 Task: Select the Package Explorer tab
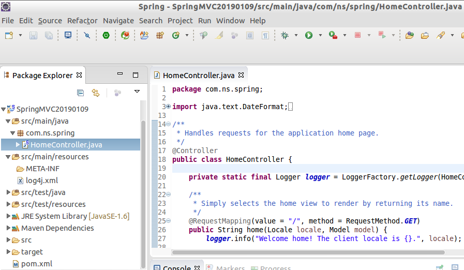(42, 76)
